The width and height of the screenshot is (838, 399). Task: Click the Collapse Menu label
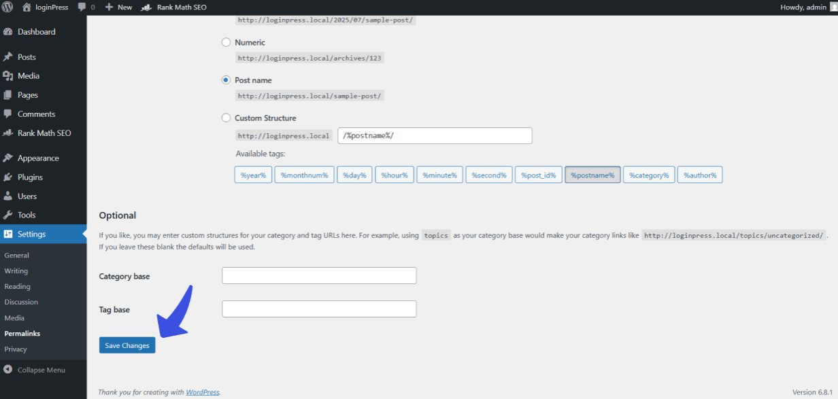41,370
